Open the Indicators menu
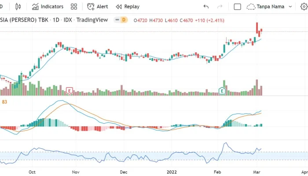Viewport: 308px width, 176px height. 48,7
